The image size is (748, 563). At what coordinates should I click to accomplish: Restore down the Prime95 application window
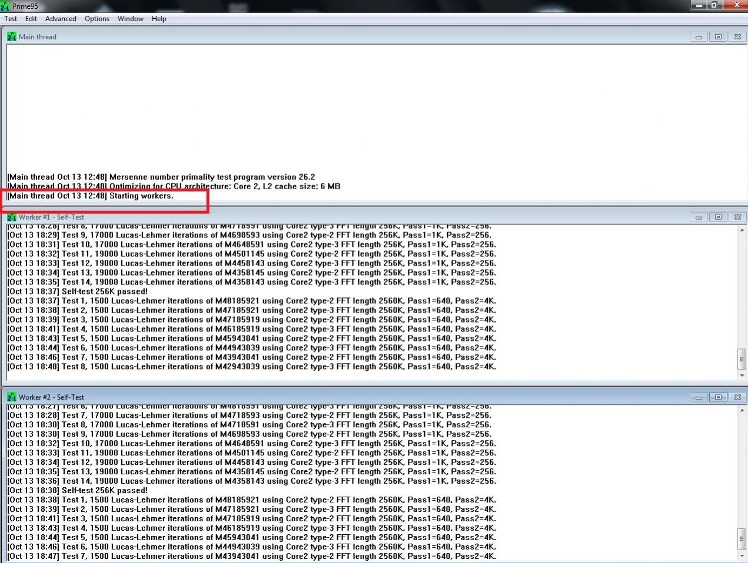[714, 5]
